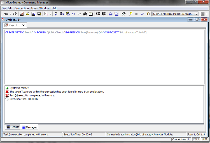Click the 'Connections: 1' status indicator
Screen dimensions: 210x143
(x=181, y=139)
